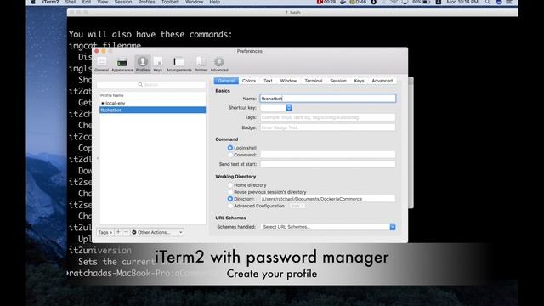Click the Badge text field
Image resolution: width=544 pixels, height=306 pixels.
(328, 127)
